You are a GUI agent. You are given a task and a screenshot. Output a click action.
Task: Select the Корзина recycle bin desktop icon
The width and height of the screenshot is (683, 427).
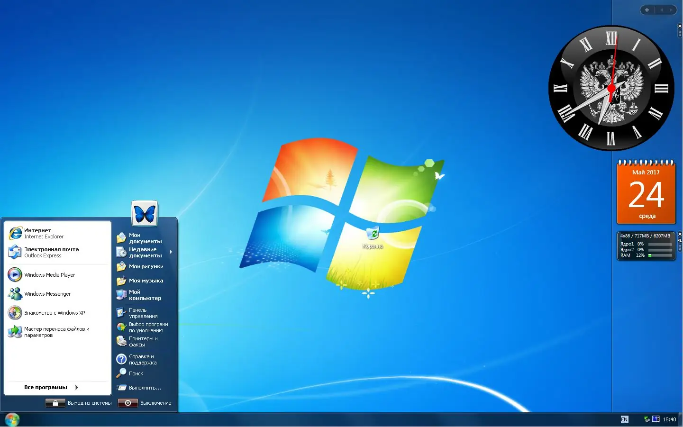click(373, 233)
